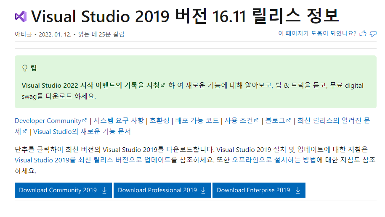Click the lightbulb tip icon
The image size is (385, 217).
click(x=24, y=68)
